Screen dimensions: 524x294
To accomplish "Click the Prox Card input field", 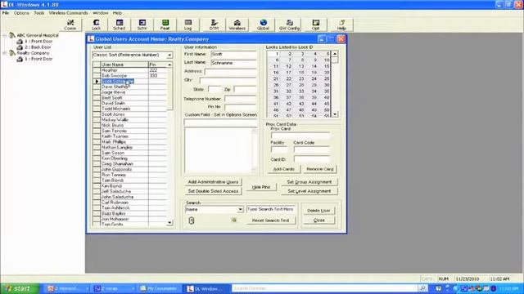I will point(300,136).
